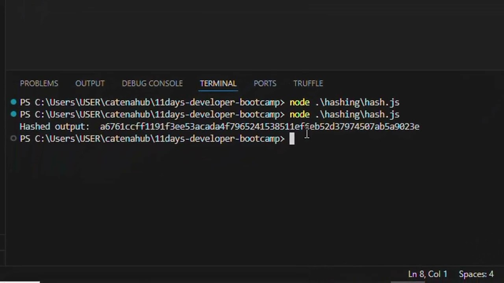504x283 pixels.
Task: Click hollow gray marker beside the current prompt
Action: point(13,138)
